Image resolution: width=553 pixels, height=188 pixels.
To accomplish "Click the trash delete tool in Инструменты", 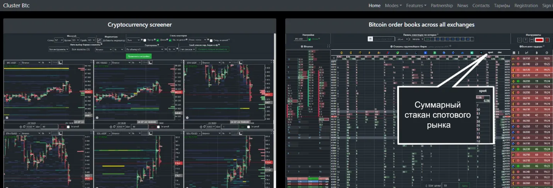I will 548,40.
